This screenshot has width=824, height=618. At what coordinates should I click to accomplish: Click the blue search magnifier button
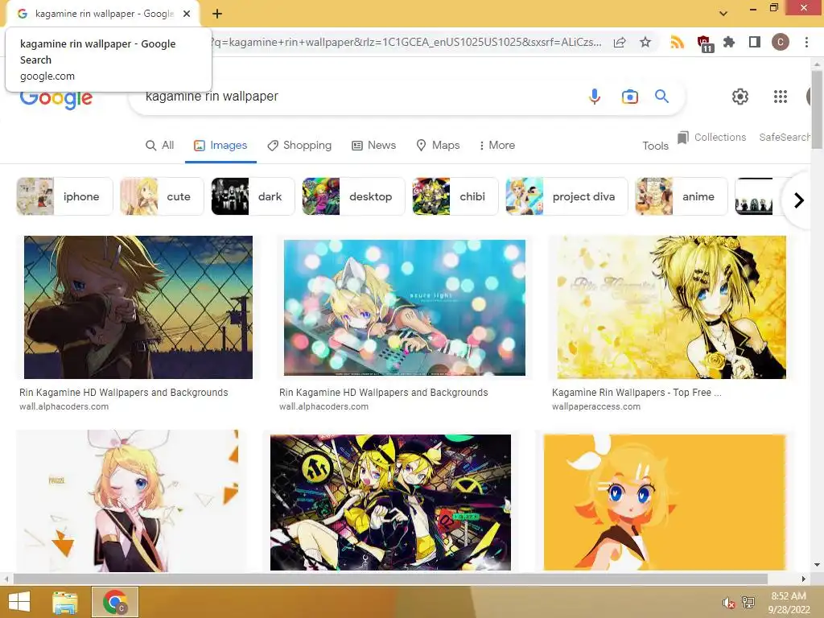click(661, 97)
